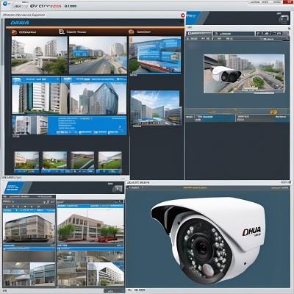This screenshot has width=294, height=294.
Task: Close the application with the red window button
Action: click(287, 2)
